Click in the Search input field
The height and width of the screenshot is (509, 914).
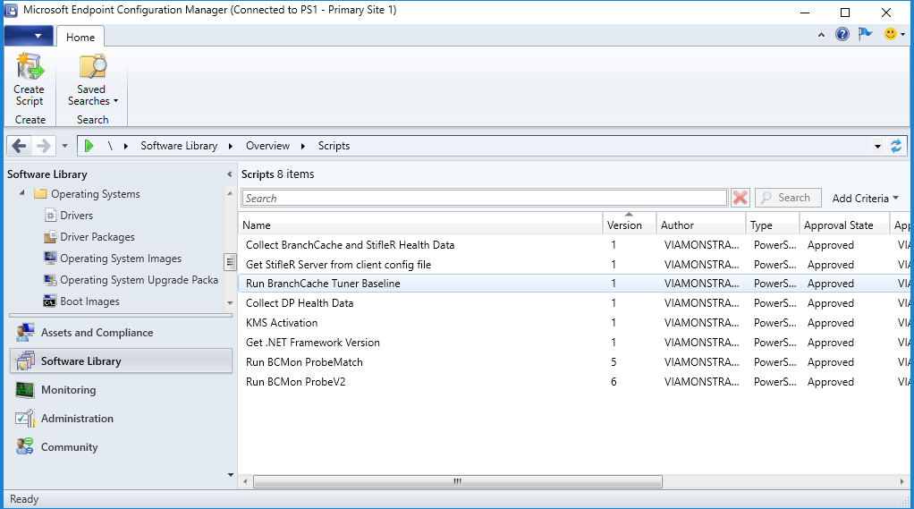tap(485, 199)
